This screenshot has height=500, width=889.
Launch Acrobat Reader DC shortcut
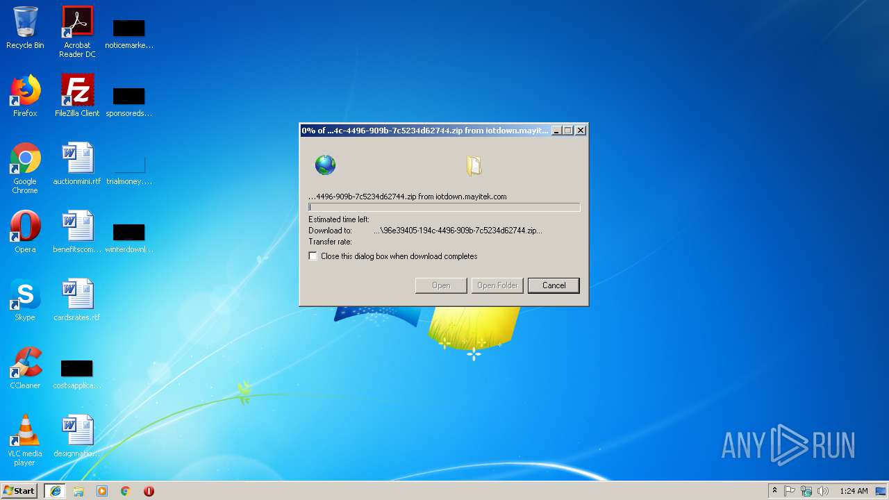pyautogui.click(x=77, y=32)
